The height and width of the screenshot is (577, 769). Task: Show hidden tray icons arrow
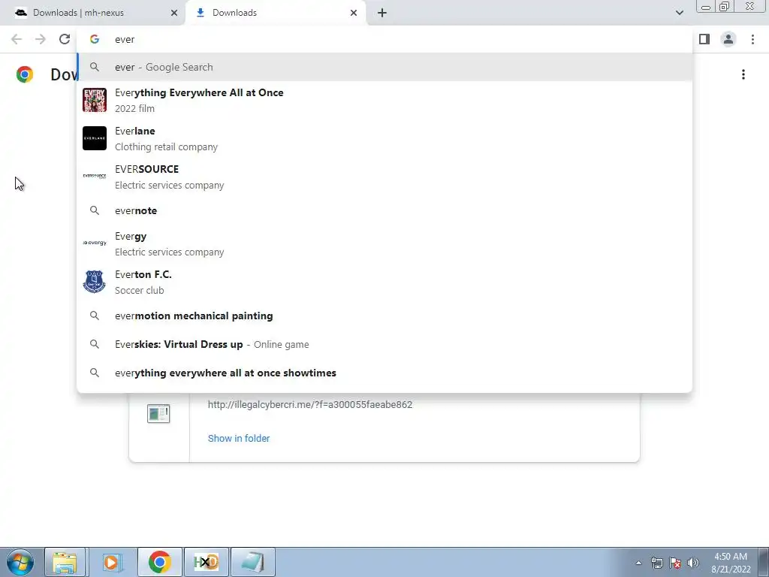(638, 563)
